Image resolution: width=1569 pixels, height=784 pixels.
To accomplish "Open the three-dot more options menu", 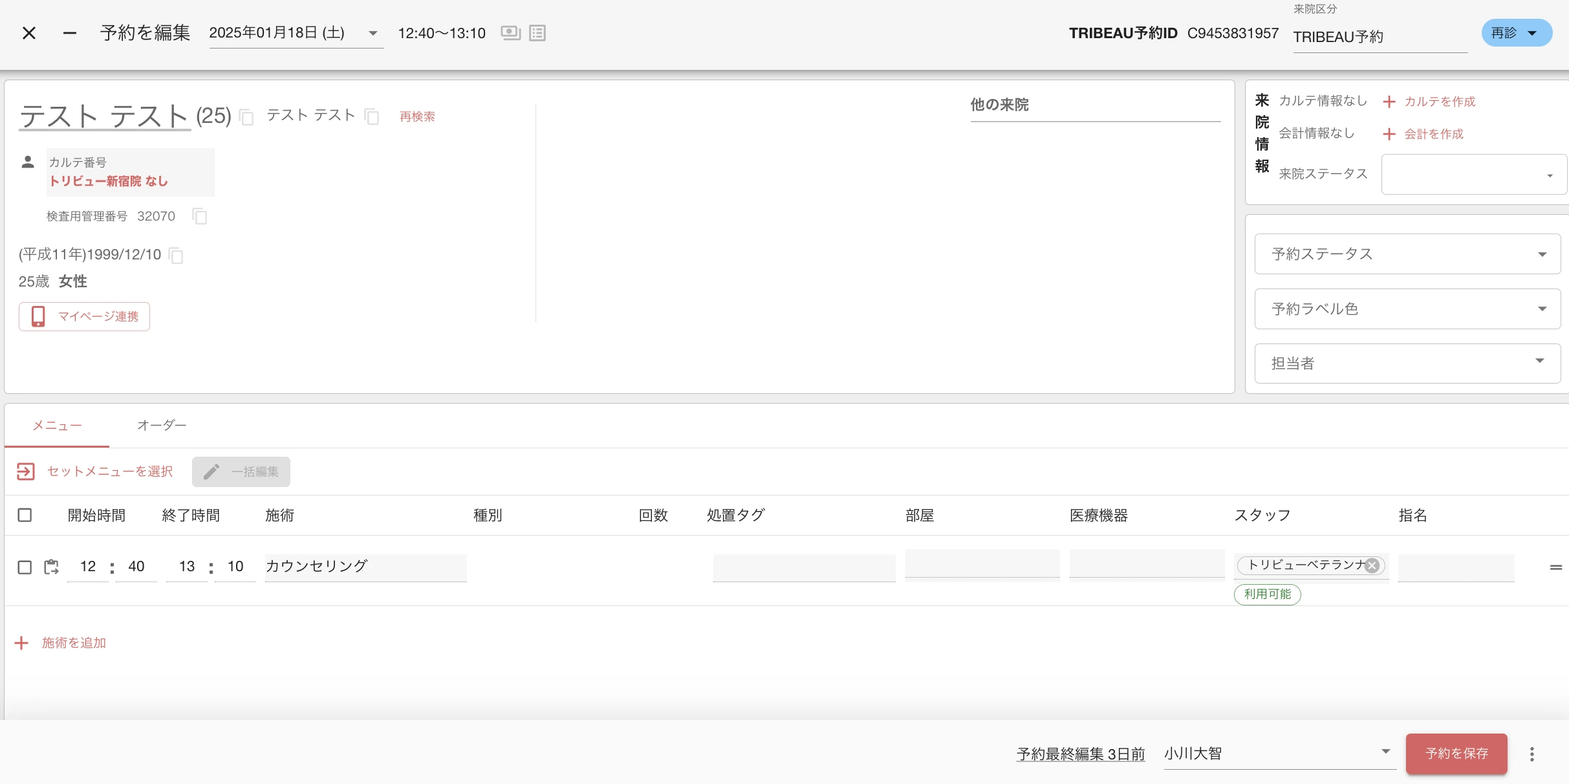I will click(x=1531, y=754).
